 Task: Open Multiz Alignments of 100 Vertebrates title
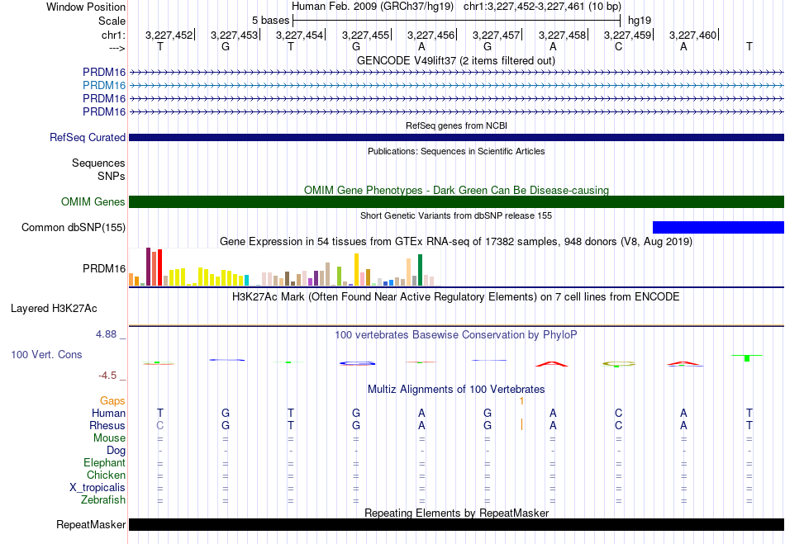coord(456,389)
